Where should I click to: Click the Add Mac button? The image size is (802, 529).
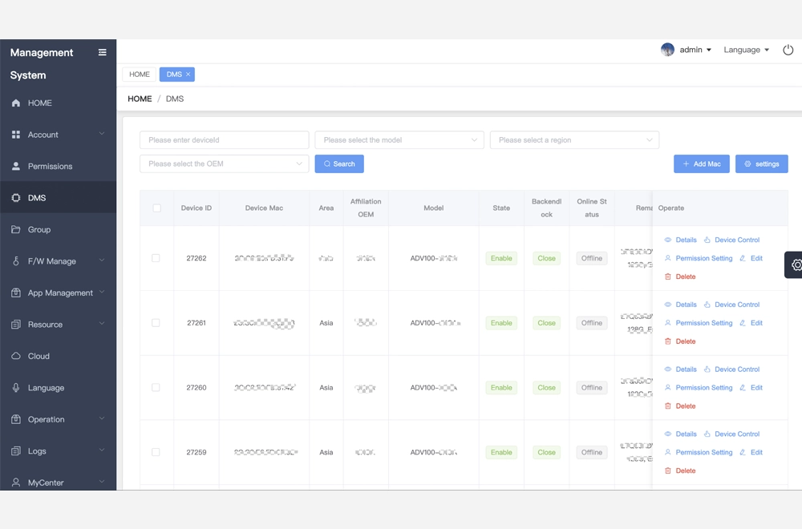pos(701,164)
